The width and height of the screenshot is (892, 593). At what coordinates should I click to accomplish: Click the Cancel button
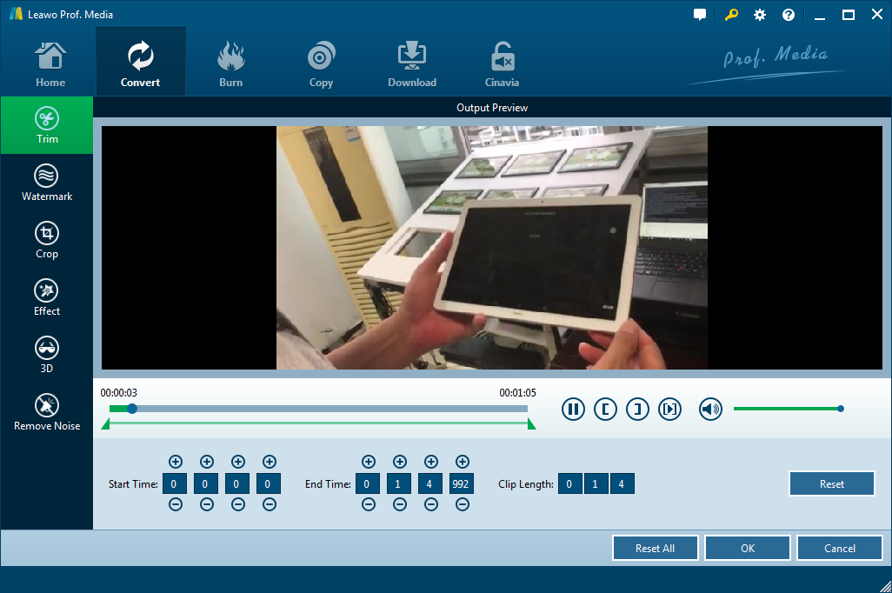(x=840, y=548)
